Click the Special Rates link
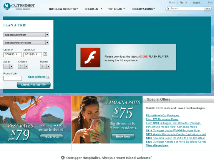Image resolution: width=214 pixels, height=160 pixels. click(x=37, y=77)
